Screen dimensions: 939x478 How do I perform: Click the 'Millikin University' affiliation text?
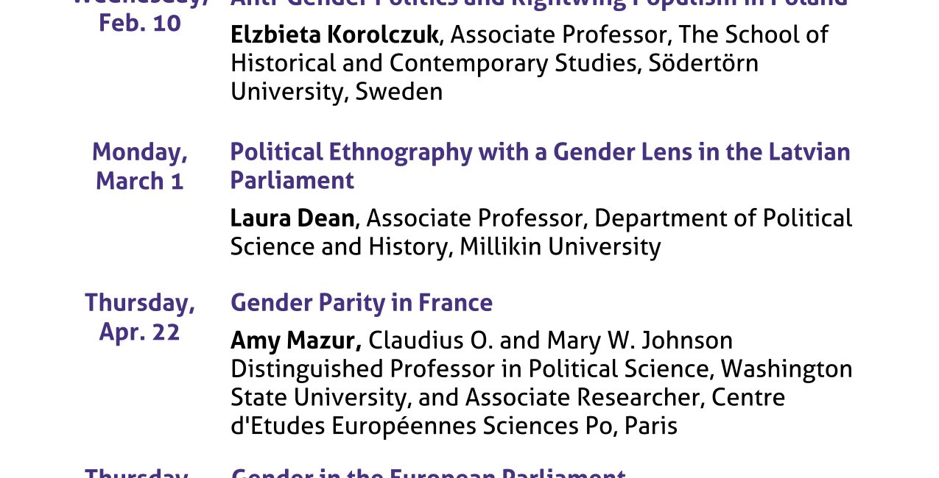tap(560, 247)
